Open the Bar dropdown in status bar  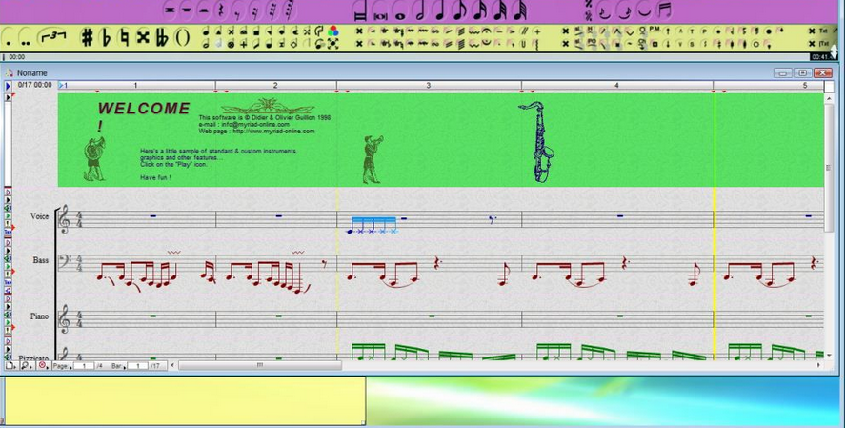click(x=117, y=366)
